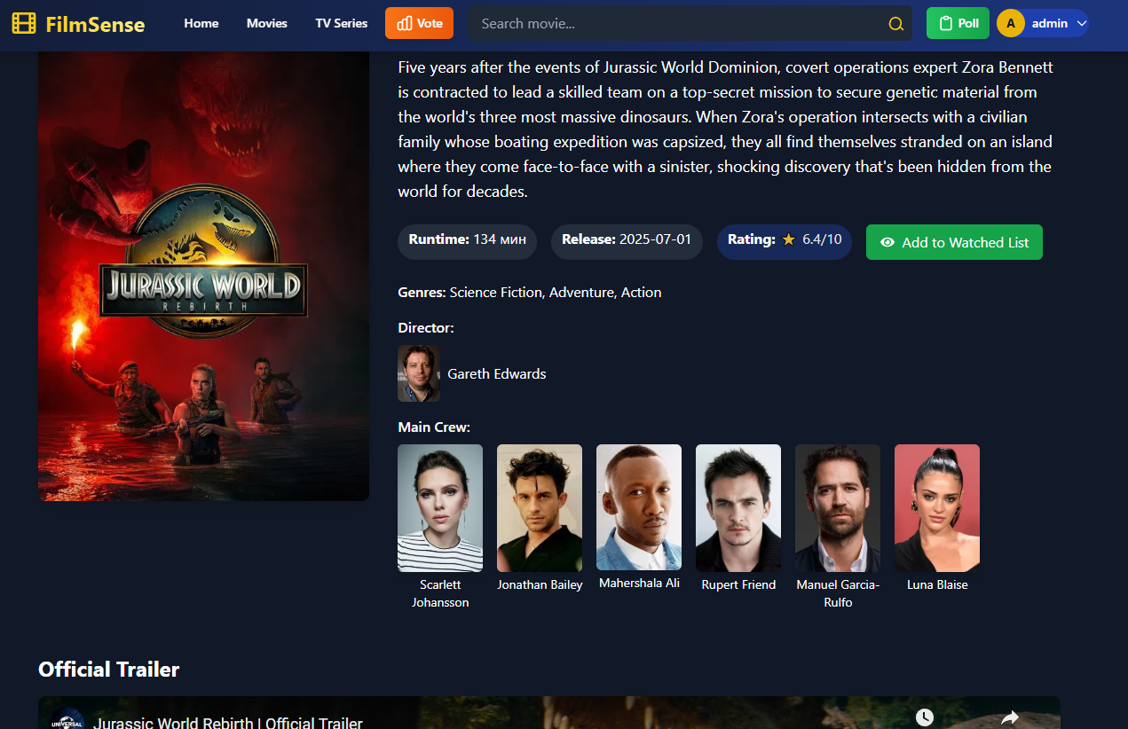Expand the admin user menu chevron
This screenshot has width=1128, height=729.
(x=1080, y=24)
